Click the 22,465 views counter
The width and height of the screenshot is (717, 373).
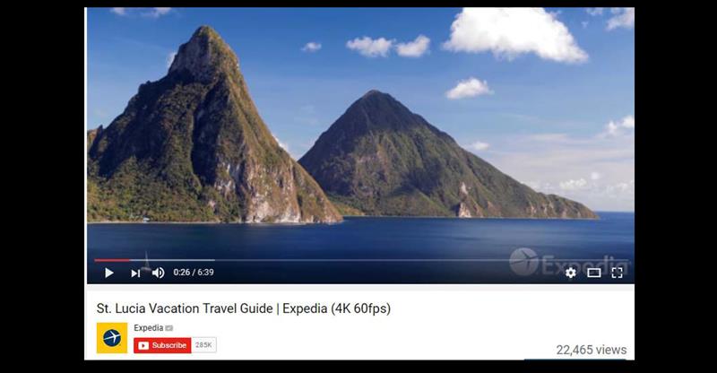coord(592,350)
